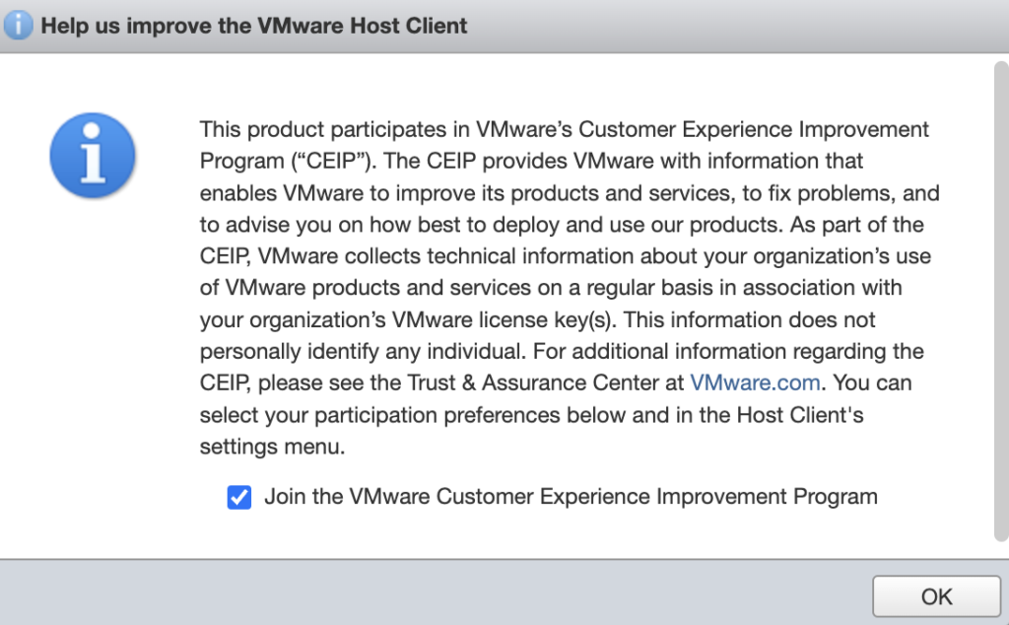Viewport: 1009px width, 625px height.
Task: Click the 'Join the VMware Customer Experience' label
Action: [571, 497]
